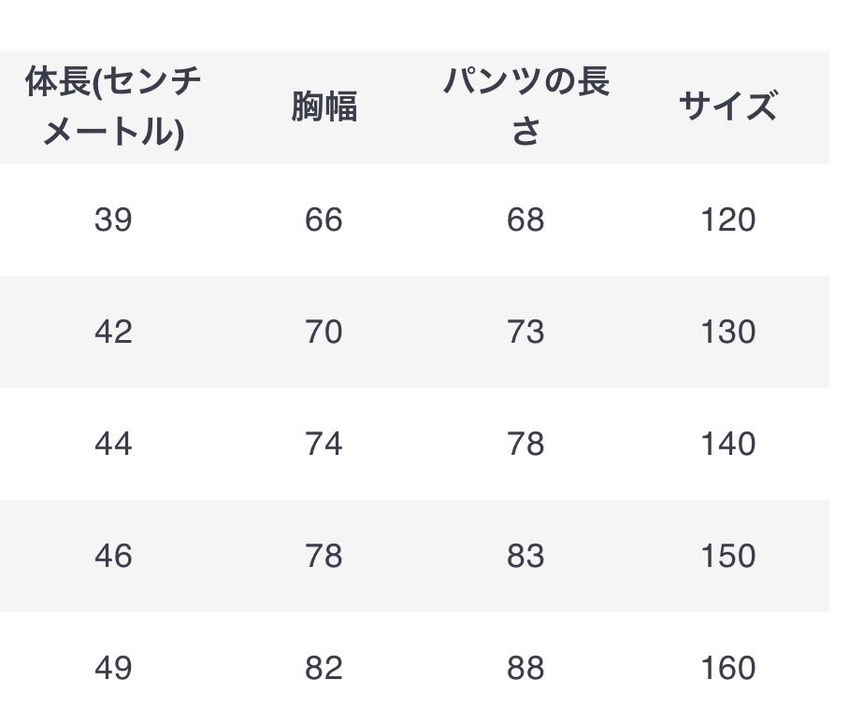Image resolution: width=863 pixels, height=722 pixels.
Task: Click body length value 46
Action: (x=113, y=557)
